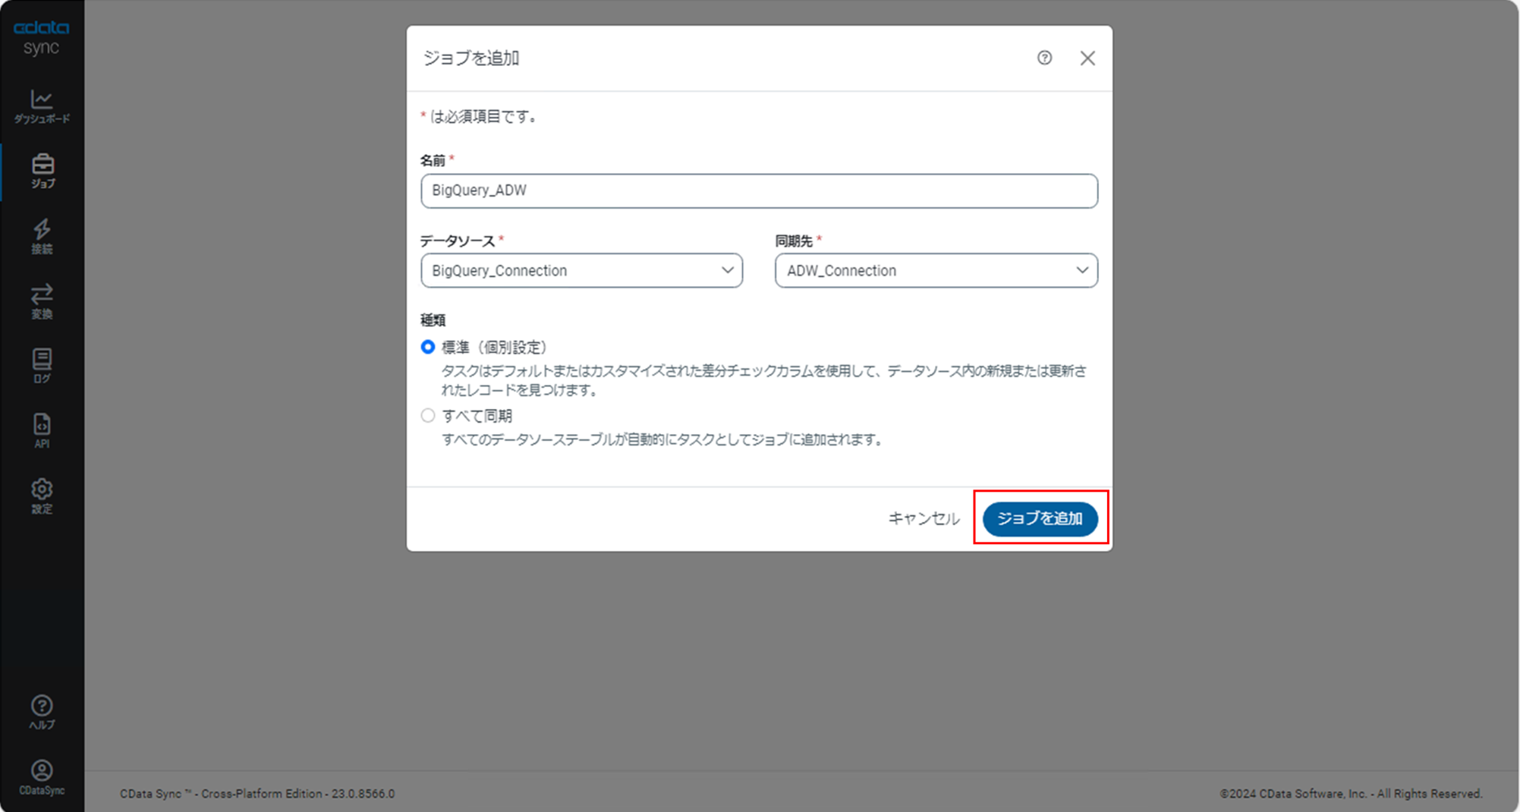This screenshot has width=1520, height=812.
Task: Open the CDataSync user account icon
Action: [x=42, y=778]
